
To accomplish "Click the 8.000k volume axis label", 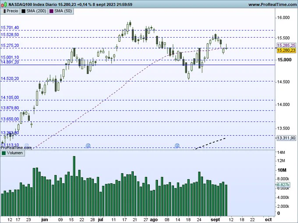I will coord(284,179).
